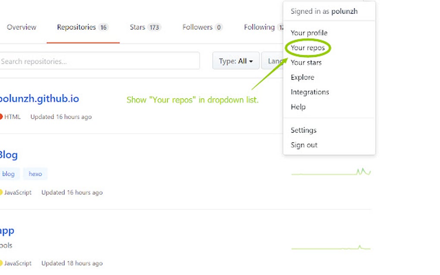Screen dimensions: 440x275
Task: Click Sign out in the dropdown
Action: point(304,145)
